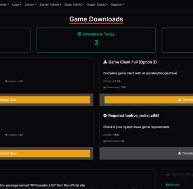The width and height of the screenshot is (193, 189).
Task: Expand the Support dropdown menu
Action: [118, 5]
